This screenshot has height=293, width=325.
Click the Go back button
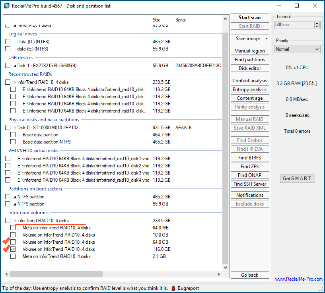[250, 275]
